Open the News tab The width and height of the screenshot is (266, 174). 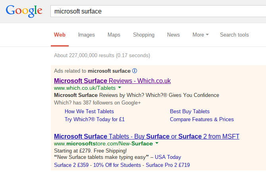pos(173,35)
